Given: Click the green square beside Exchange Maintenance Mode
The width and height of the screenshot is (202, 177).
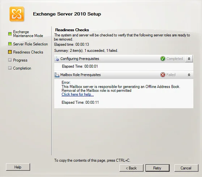Looking at the screenshot, I should click(10, 34).
